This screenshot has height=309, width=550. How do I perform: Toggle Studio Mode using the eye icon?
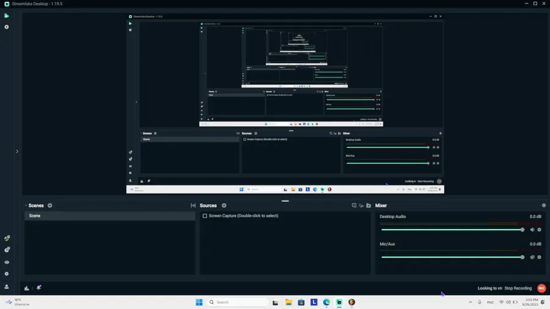click(x=7, y=262)
